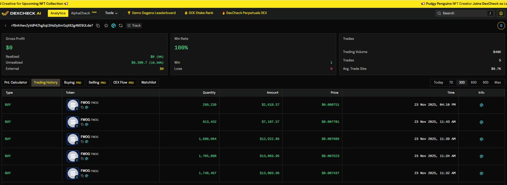This screenshot has width=507, height=185.
Task: Copy FWOG token address in 11:34 AM row
Action: click(82, 159)
